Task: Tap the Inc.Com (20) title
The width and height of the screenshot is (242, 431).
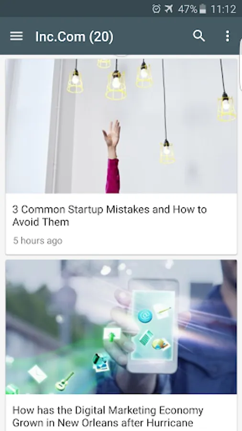Action: (x=74, y=36)
